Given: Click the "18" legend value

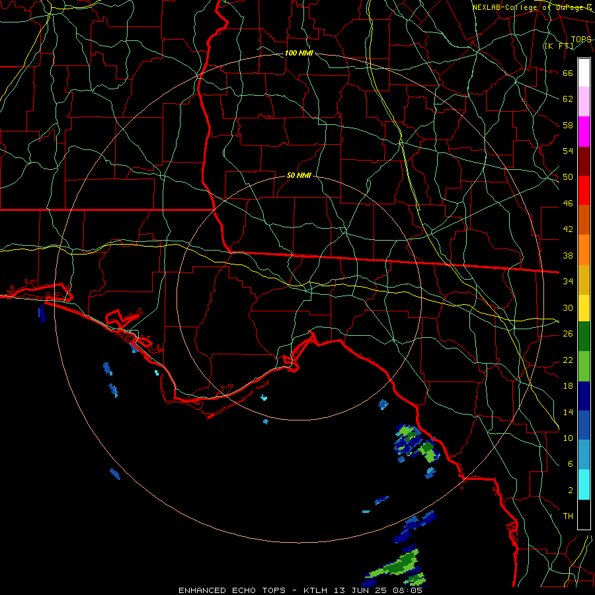Looking at the screenshot, I should tap(568, 386).
